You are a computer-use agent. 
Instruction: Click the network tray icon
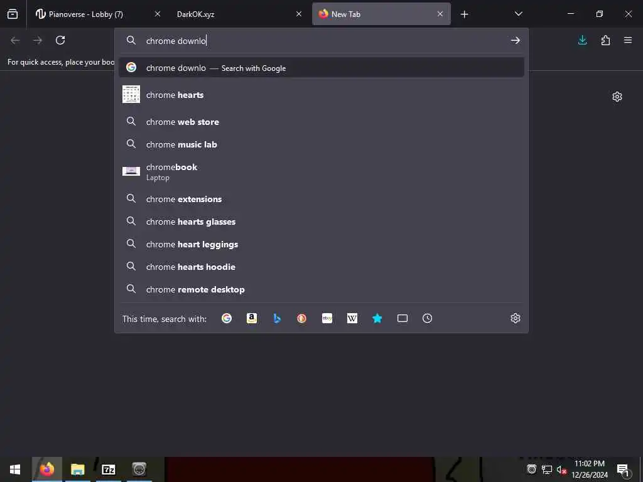[x=547, y=469]
